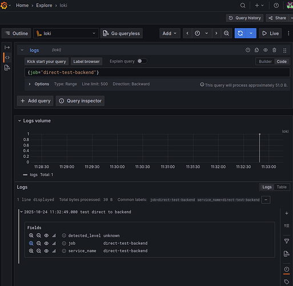Show detected_level field eye toggle

(x=46, y=236)
